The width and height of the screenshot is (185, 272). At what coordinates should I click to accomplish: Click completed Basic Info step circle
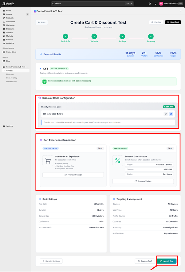click(x=65, y=36)
